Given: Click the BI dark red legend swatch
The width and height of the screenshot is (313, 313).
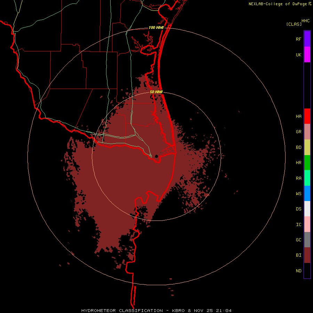Looking at the screenshot, I should pos(307,255).
